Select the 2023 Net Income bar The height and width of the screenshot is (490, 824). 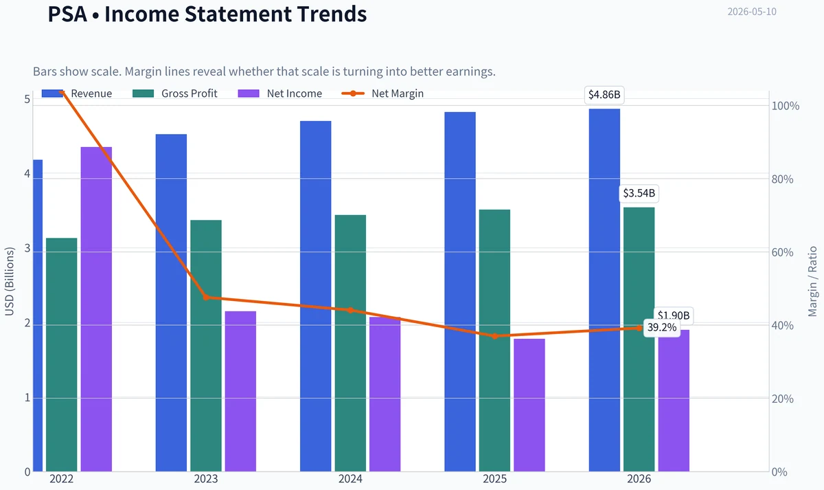coord(240,392)
